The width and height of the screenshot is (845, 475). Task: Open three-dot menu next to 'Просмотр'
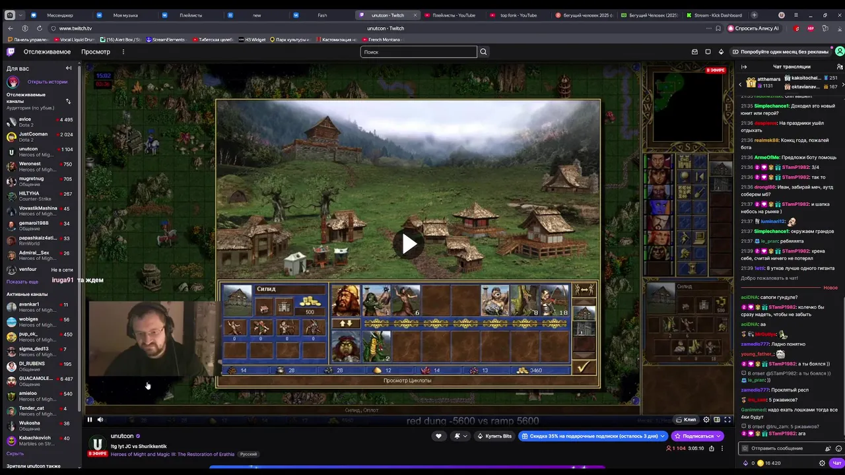click(123, 51)
